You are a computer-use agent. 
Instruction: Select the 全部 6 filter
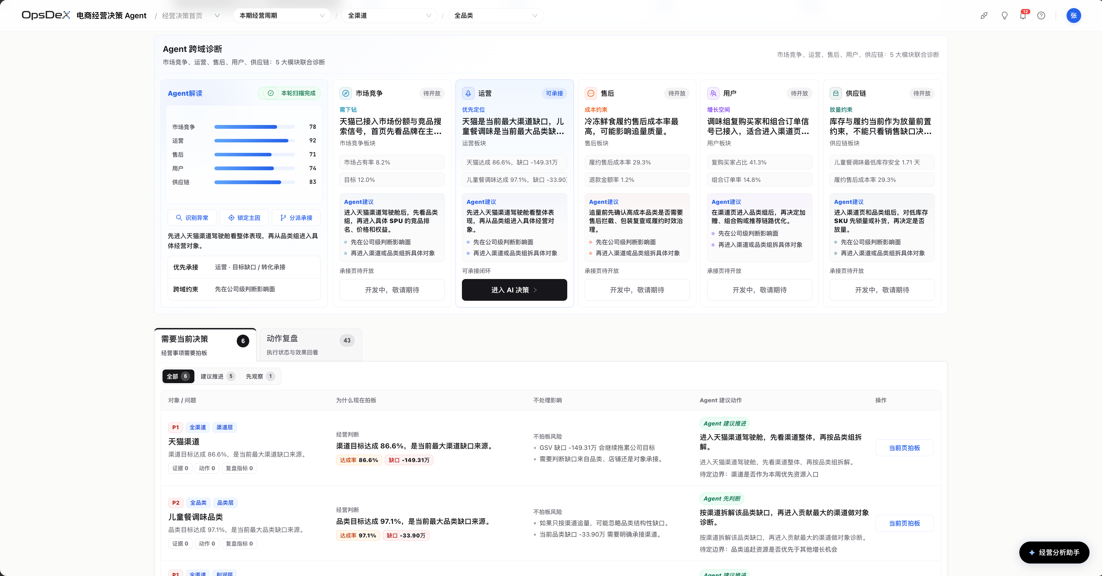[178, 376]
